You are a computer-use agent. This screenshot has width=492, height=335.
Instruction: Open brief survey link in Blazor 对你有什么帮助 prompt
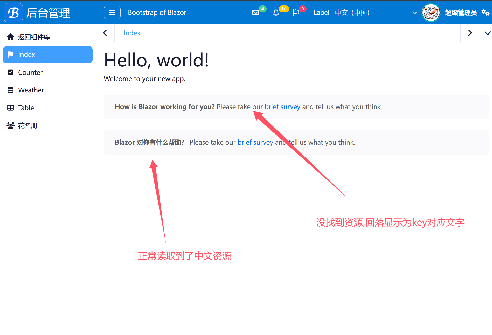255,142
